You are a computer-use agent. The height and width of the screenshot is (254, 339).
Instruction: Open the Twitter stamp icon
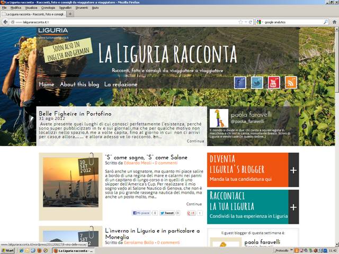[257, 83]
